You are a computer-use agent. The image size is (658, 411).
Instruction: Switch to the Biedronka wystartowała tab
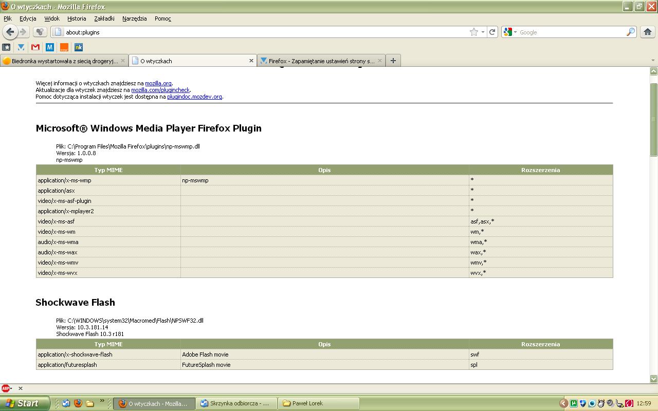pyautogui.click(x=64, y=61)
